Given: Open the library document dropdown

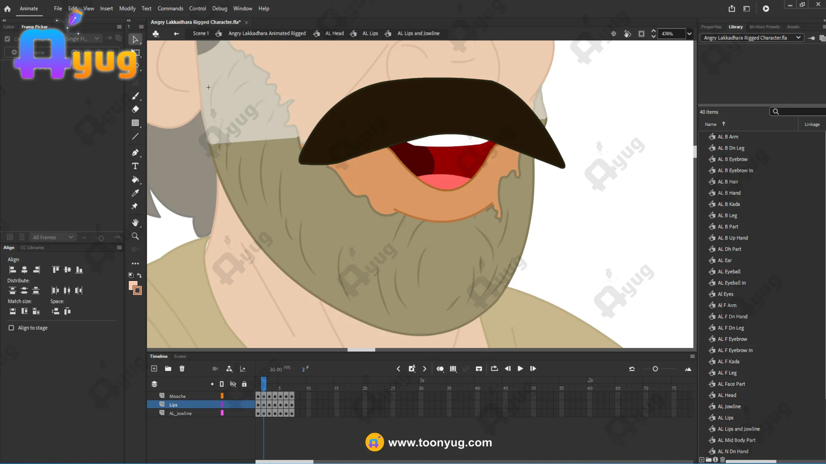Looking at the screenshot, I should [x=798, y=38].
